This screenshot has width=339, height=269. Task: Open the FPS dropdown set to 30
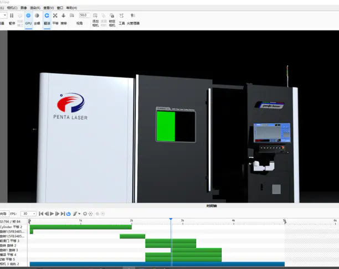[x=28, y=214]
